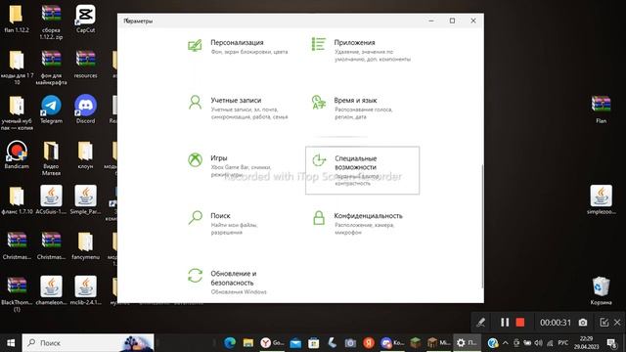Open File Explorer from taskbar
This screenshot has width=626, height=352.
pyautogui.click(x=248, y=343)
